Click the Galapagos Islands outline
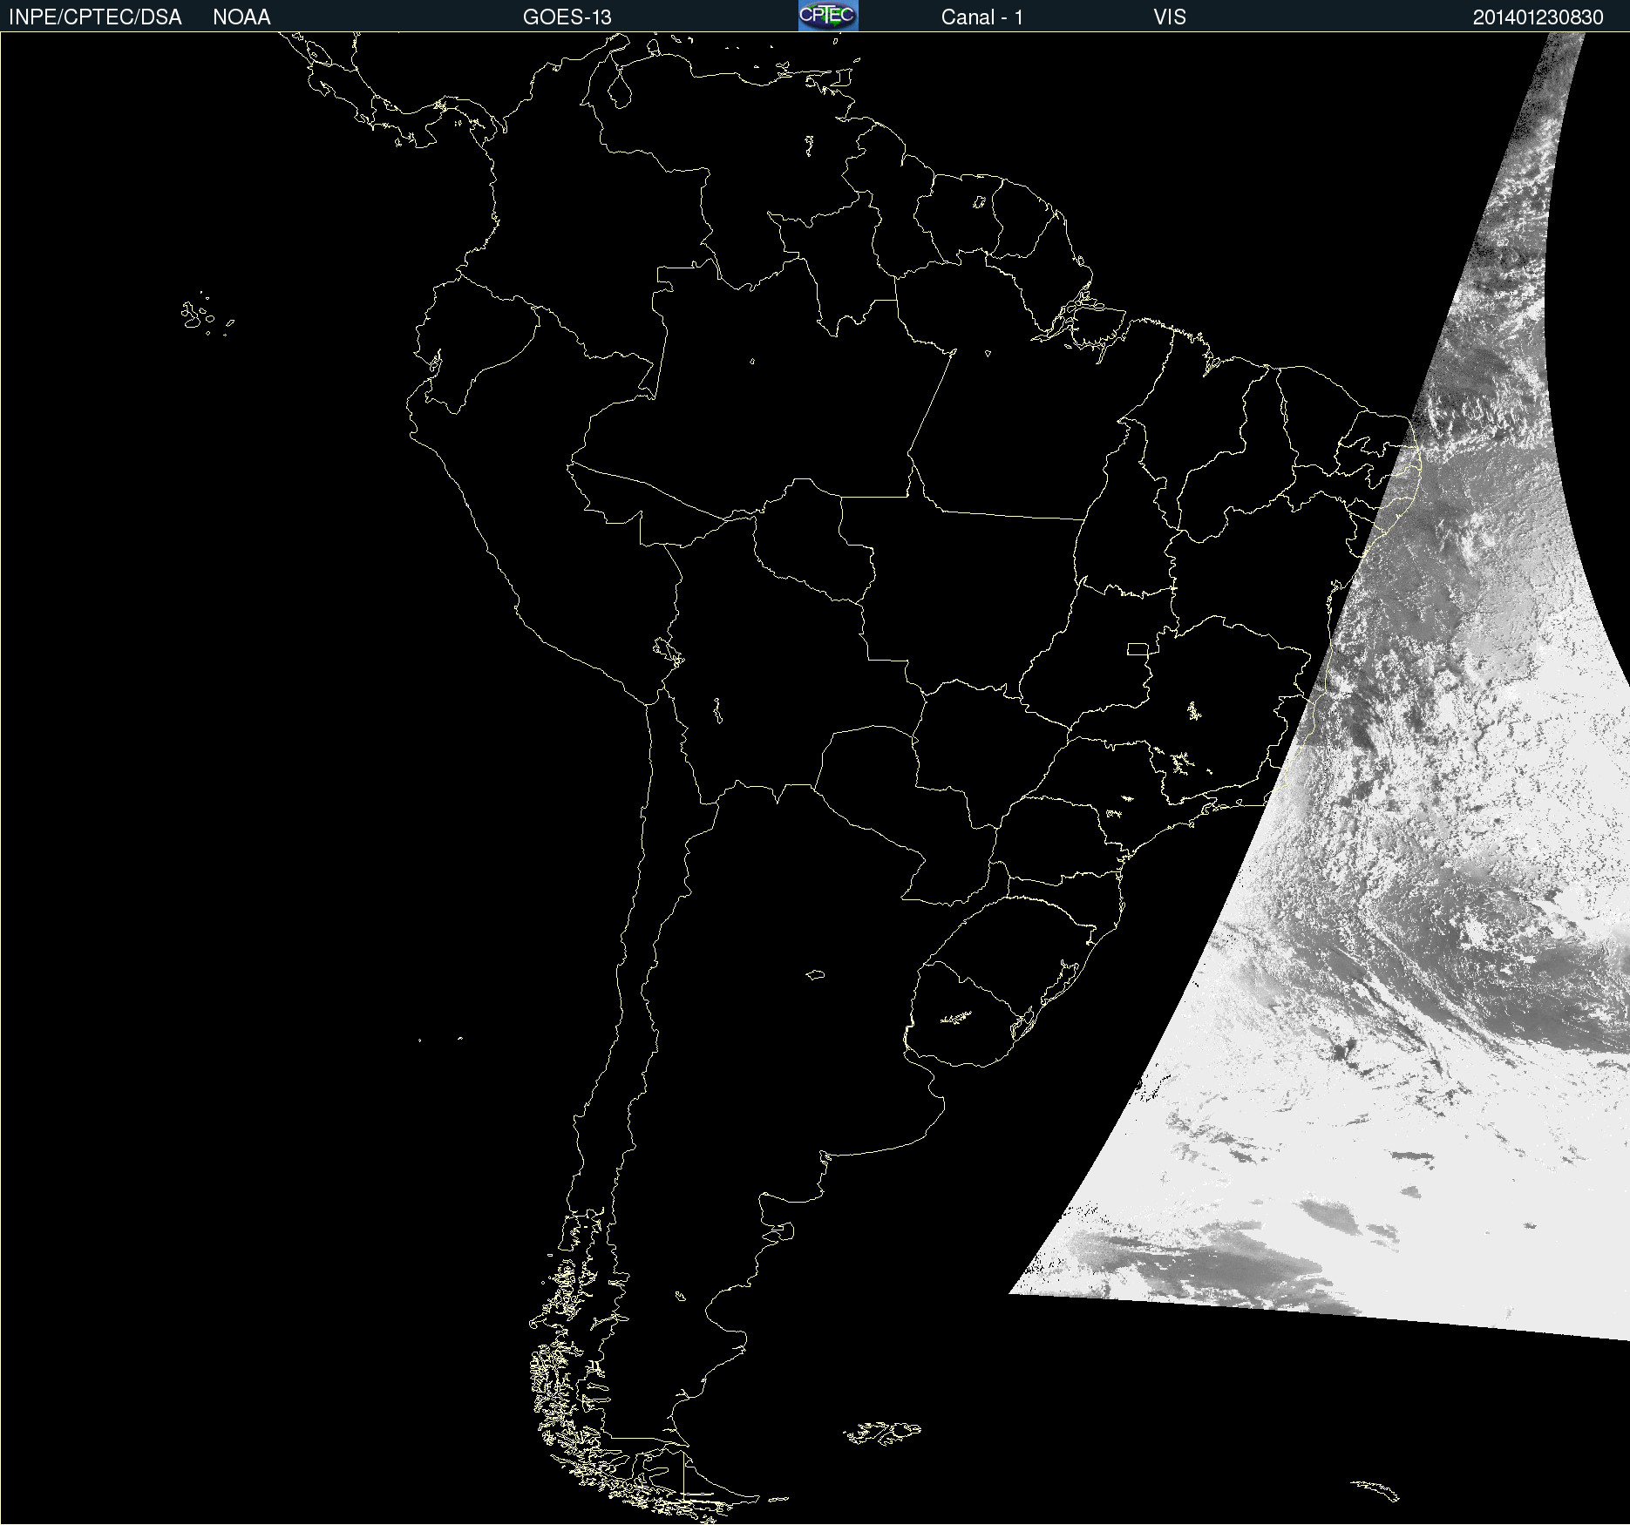Screen dimensions: 1630x1525 (x=207, y=315)
